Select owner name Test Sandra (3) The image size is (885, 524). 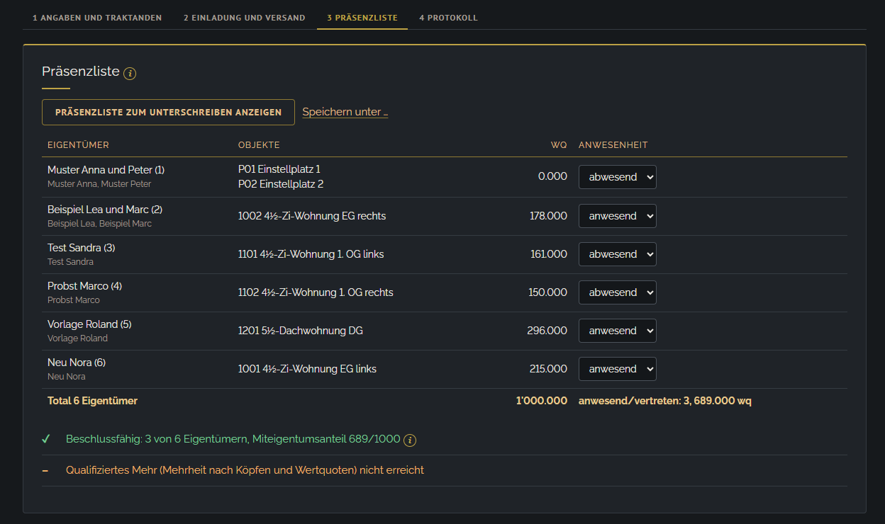[81, 248]
